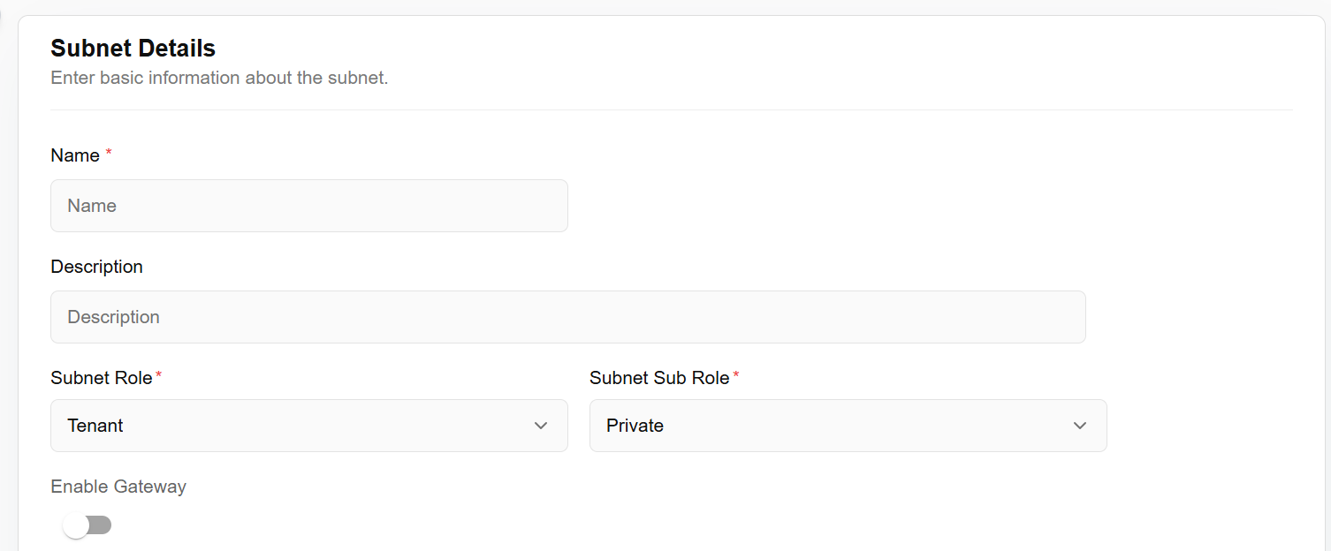Toggle the Enable Gateway switch
This screenshot has width=1331, height=551.
pyautogui.click(x=87, y=525)
